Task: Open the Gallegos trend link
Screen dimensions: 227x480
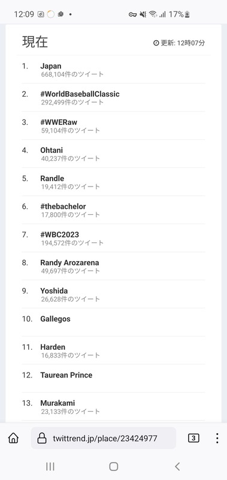Action: click(55, 319)
